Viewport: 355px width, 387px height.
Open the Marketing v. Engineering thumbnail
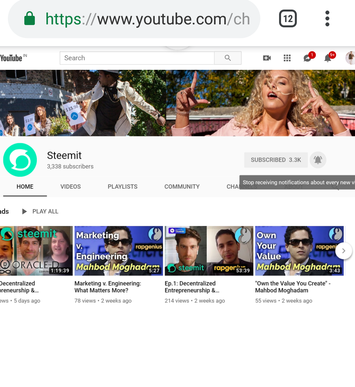118,251
